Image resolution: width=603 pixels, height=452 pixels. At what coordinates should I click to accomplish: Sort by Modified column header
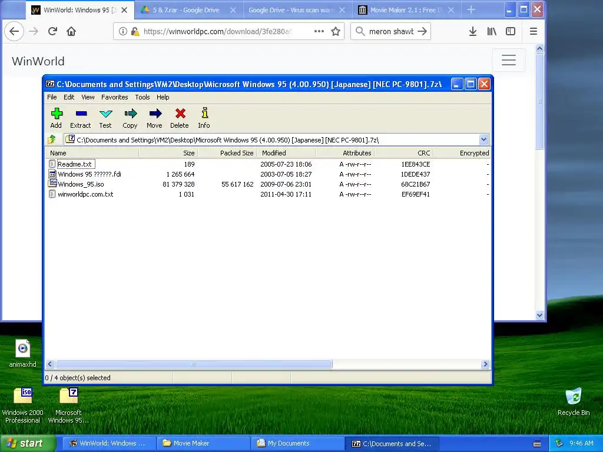286,153
